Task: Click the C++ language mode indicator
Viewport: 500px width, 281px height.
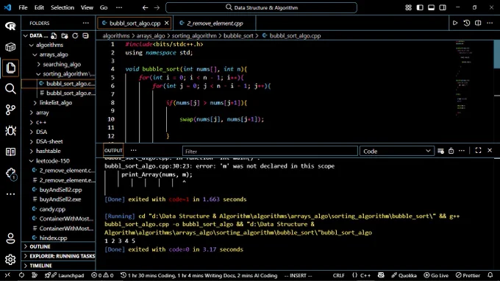Action: coord(365,275)
